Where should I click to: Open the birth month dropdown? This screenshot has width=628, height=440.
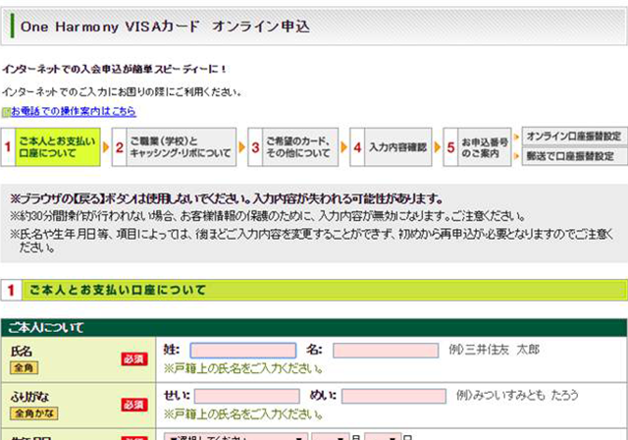click(331, 434)
